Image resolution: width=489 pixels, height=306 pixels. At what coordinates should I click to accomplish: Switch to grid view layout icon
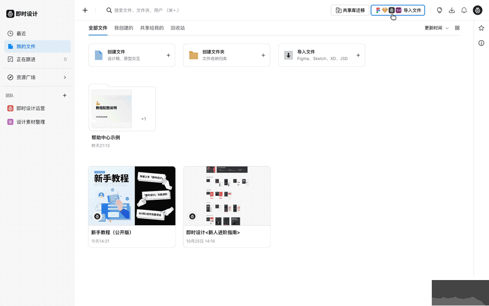coord(457,28)
